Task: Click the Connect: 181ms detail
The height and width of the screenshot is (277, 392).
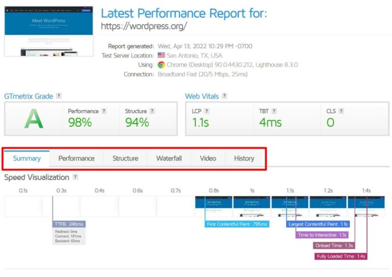Action: coord(68,237)
